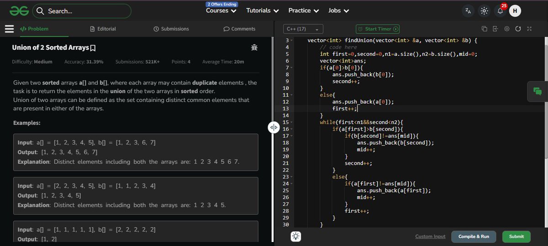This screenshot has width=548, height=246.
Task: Click the 'Accuracy: 31.39%' text
Action: 84,62
